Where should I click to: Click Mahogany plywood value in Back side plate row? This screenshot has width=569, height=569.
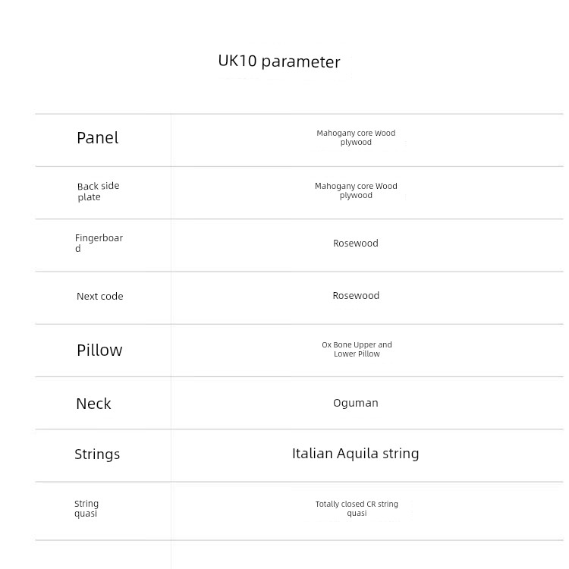pos(356,190)
